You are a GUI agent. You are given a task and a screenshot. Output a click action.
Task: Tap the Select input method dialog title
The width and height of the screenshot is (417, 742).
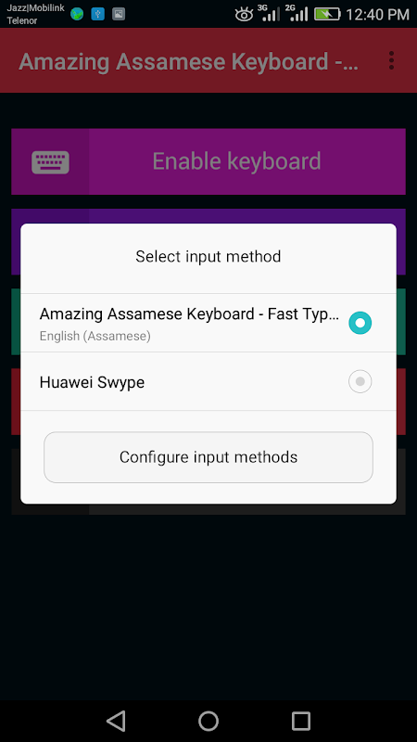coord(208,257)
